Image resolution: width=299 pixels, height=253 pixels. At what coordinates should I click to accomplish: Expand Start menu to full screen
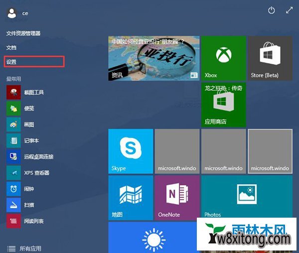pos(289,10)
